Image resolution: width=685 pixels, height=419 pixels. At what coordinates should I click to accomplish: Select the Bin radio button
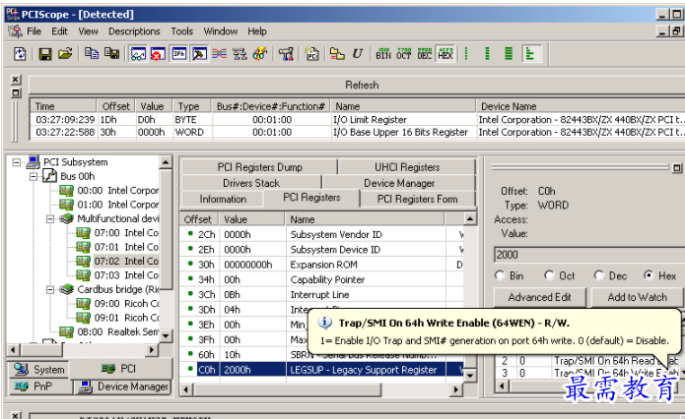tap(501, 275)
